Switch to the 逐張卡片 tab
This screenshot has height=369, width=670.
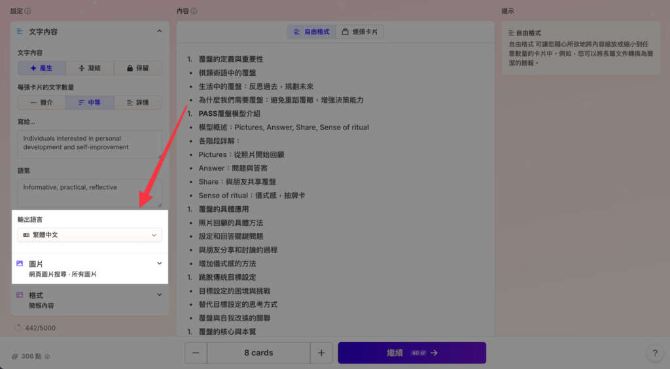click(x=359, y=31)
